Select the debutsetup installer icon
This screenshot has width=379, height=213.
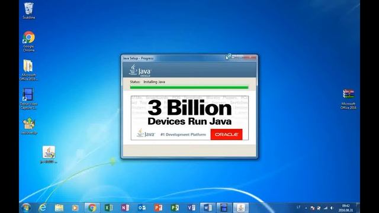[29, 126]
